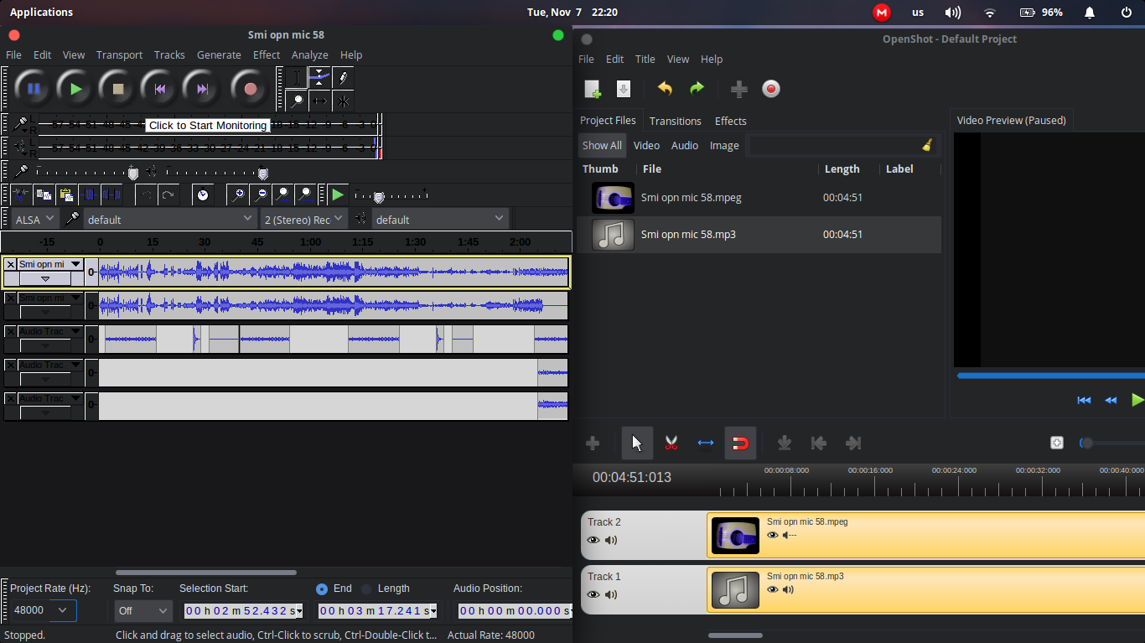Open the Snap To Off dropdown
The height and width of the screenshot is (643, 1145).
coord(143,610)
